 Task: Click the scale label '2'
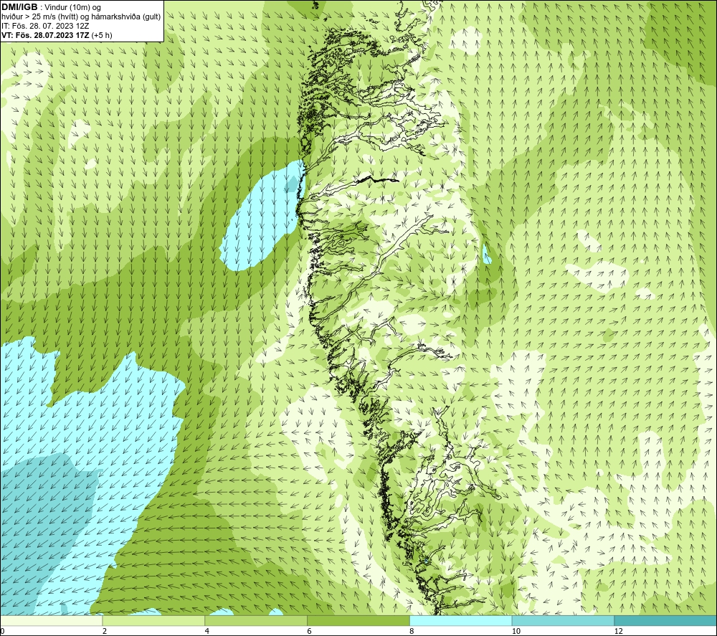[105, 632]
